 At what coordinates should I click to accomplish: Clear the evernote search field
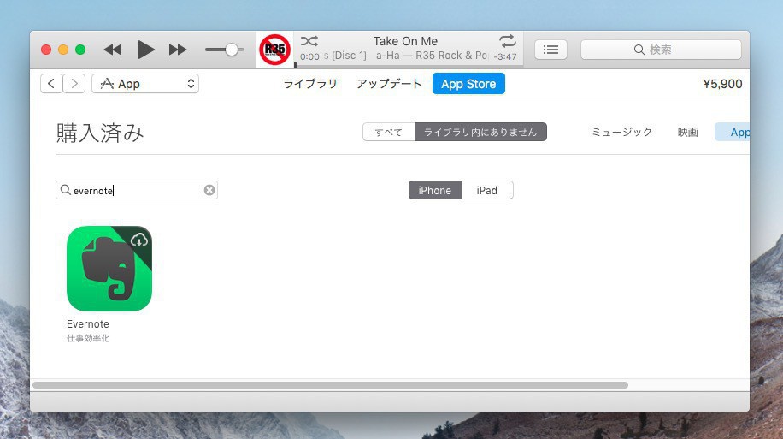coord(209,190)
